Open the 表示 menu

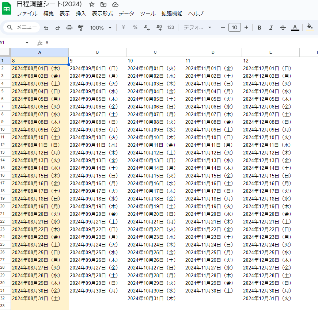click(65, 14)
